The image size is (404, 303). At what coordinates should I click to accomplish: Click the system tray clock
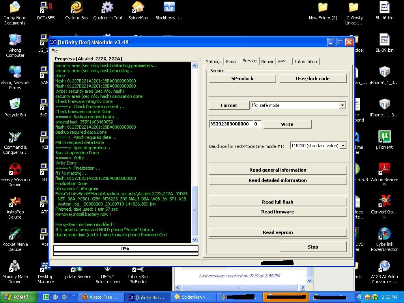click(x=389, y=297)
